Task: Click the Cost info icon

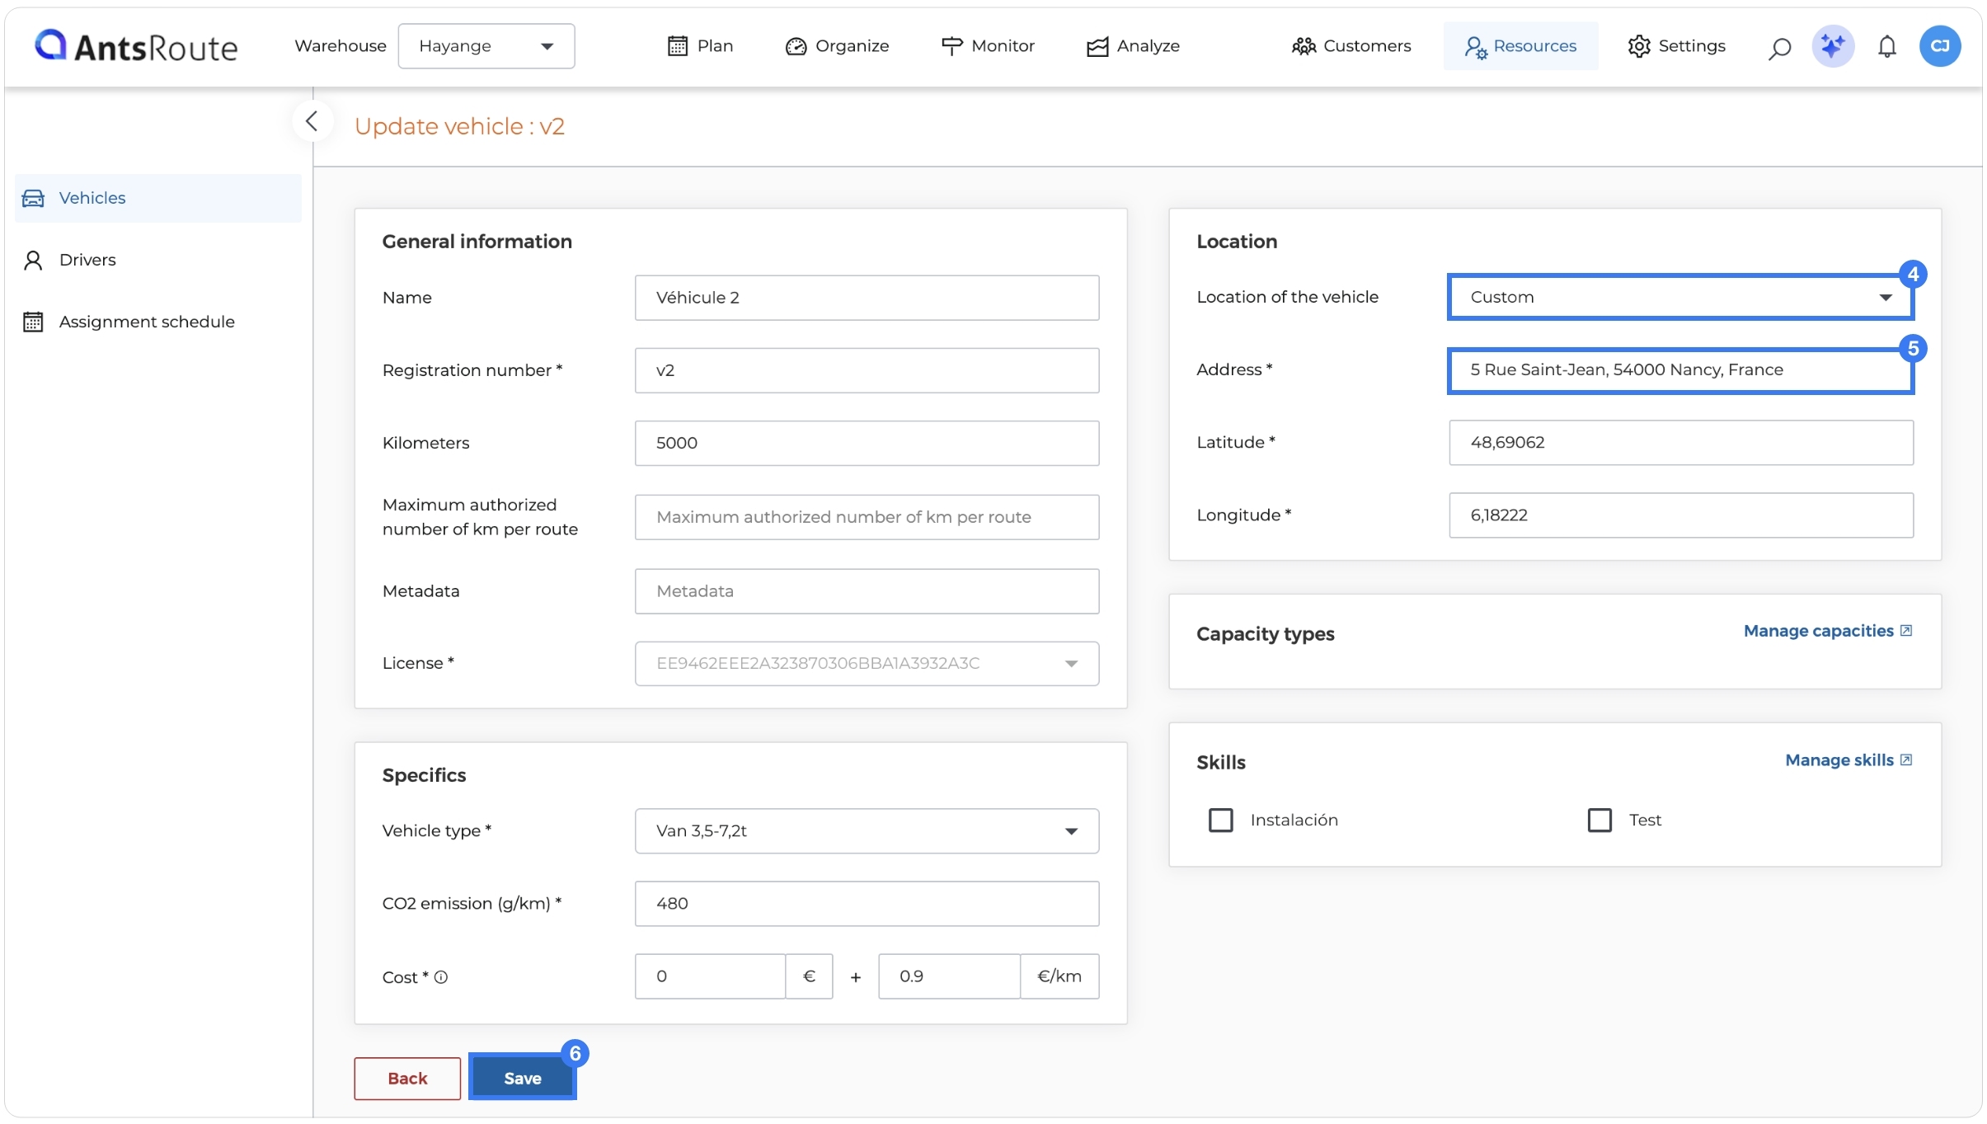Action: [441, 977]
